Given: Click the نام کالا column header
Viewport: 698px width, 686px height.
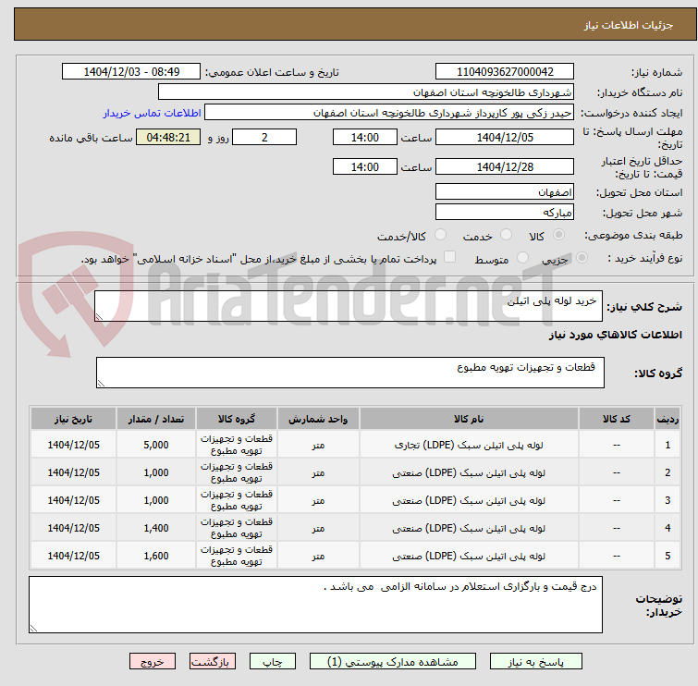Looking at the screenshot, I should tap(469, 419).
